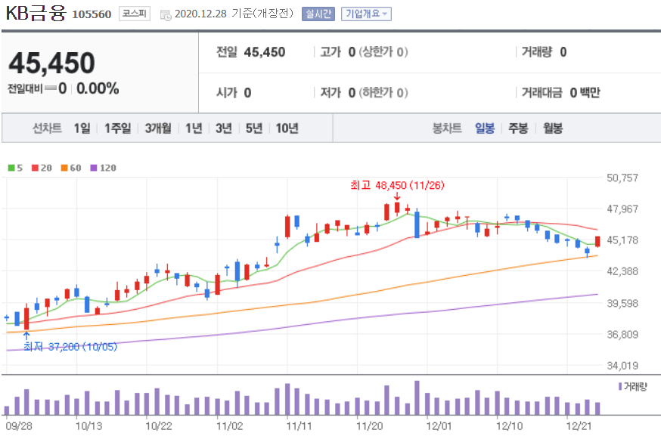The width and height of the screenshot is (661, 436).
Task: Click the last red candlestick on the chart
Action: [597, 242]
